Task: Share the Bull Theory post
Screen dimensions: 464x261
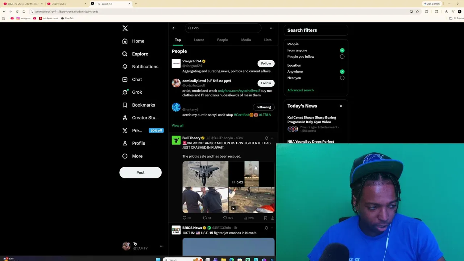Action: click(273, 218)
